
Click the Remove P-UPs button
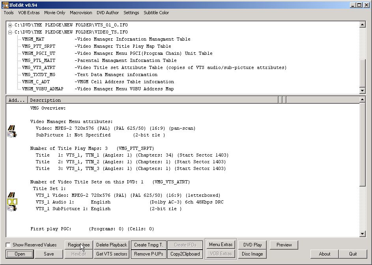point(148,254)
